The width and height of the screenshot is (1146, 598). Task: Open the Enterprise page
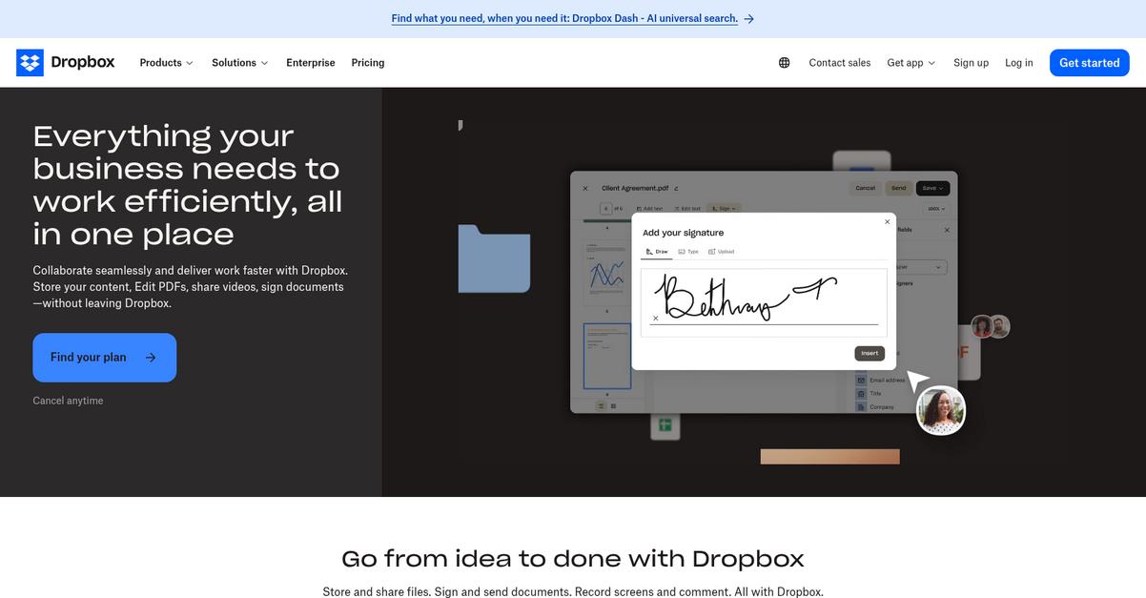tap(311, 63)
